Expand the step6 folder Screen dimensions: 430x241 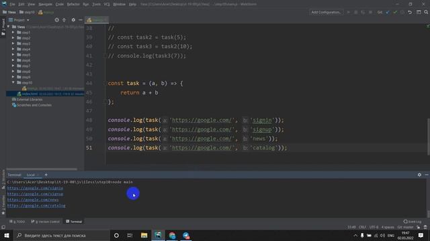[13, 60]
